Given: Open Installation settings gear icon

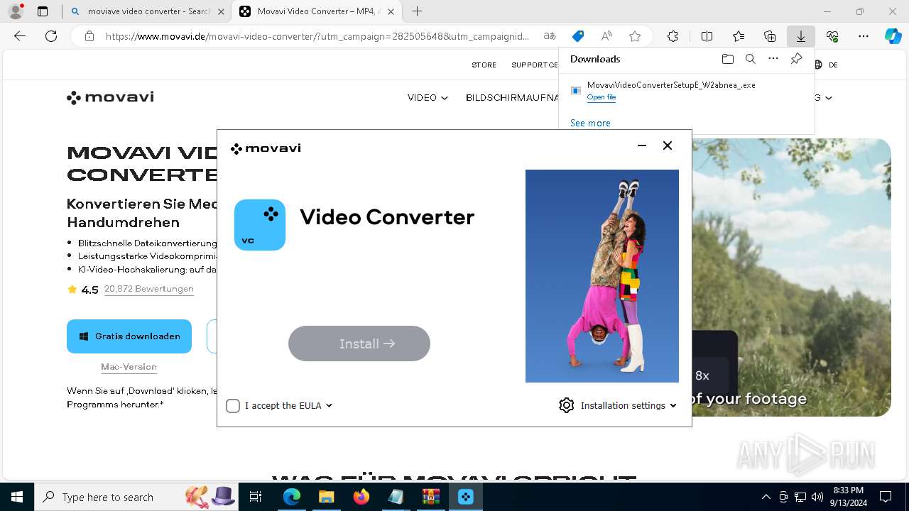Looking at the screenshot, I should (566, 405).
